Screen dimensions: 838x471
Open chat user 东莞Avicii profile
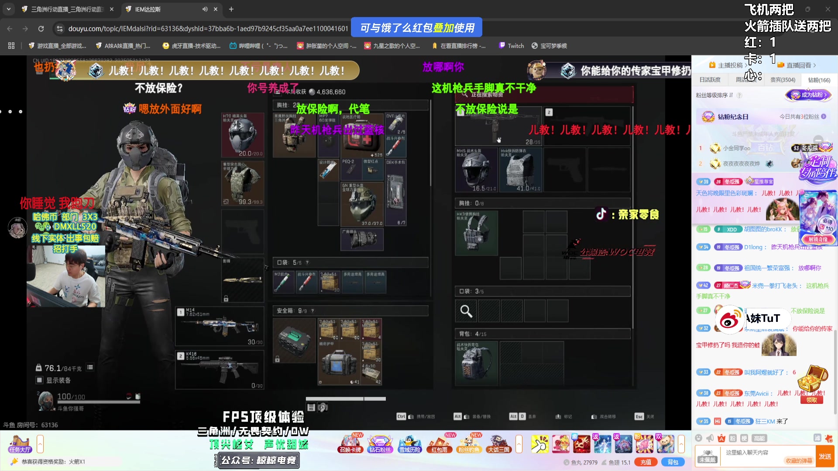pos(756,393)
